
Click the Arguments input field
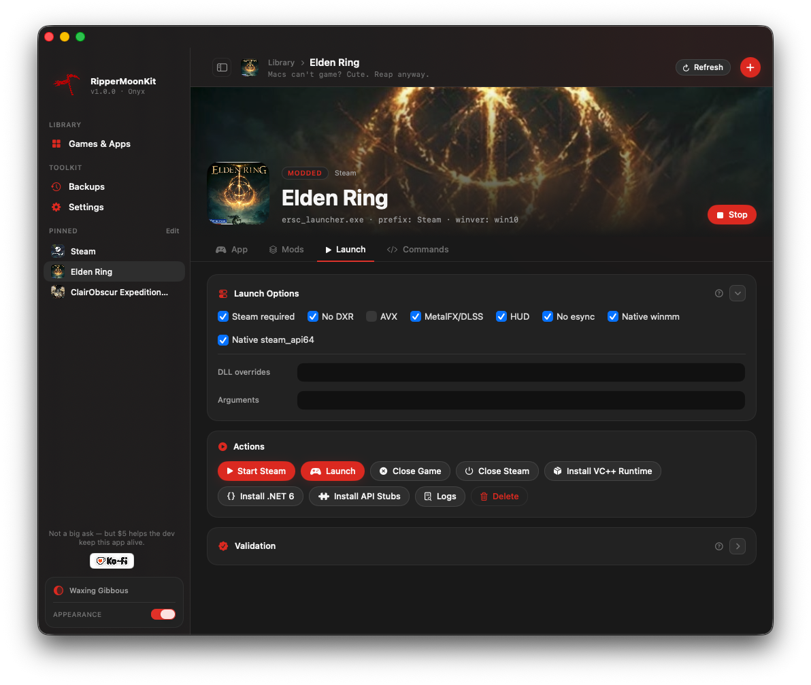tap(521, 400)
